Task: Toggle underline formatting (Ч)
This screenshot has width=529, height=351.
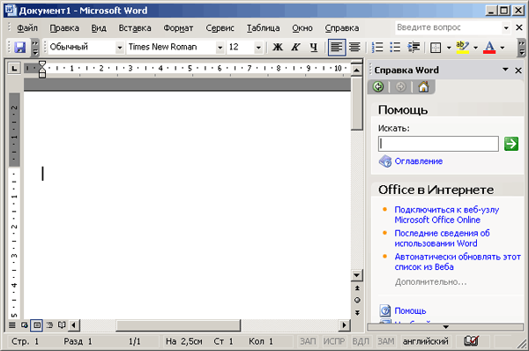Action: (x=314, y=48)
